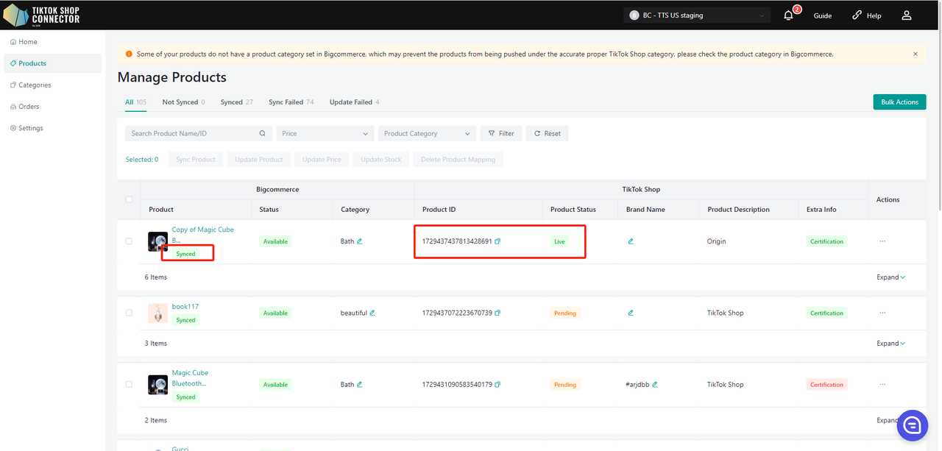Edit the Bath category of Copy of Magic Cube
This screenshot has width=942, height=451.
pos(360,241)
